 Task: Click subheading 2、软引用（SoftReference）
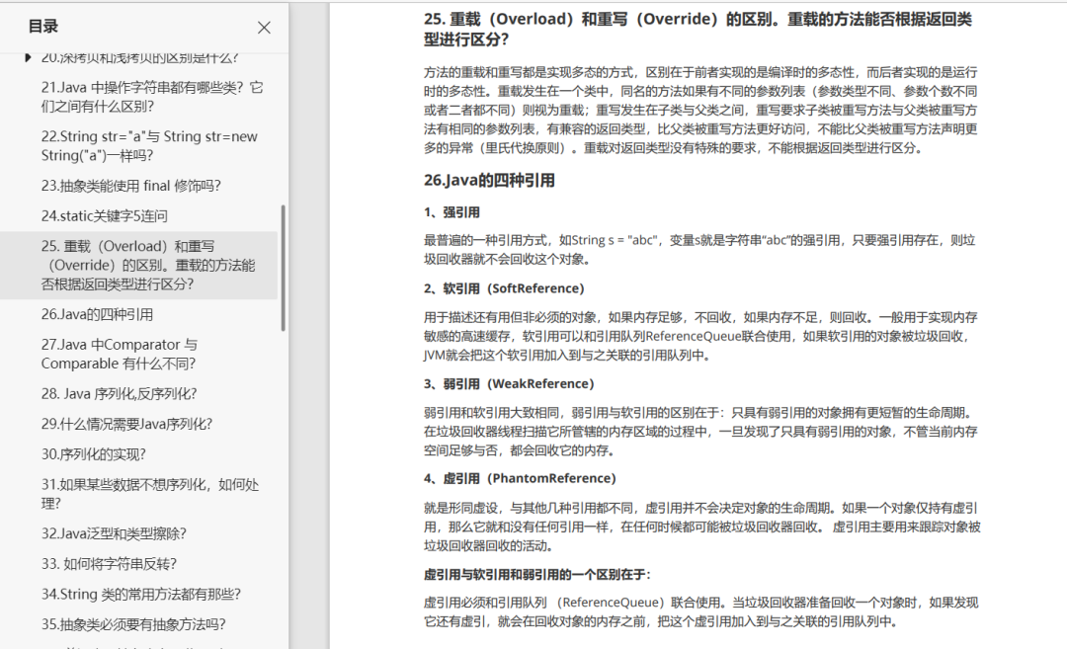click(504, 288)
